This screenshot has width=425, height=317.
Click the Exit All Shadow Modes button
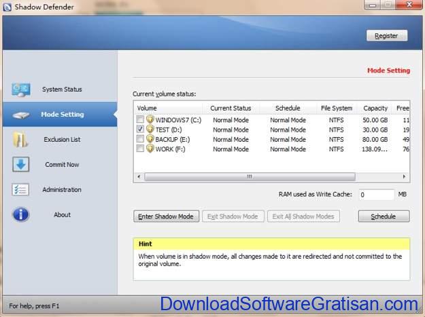(x=303, y=217)
